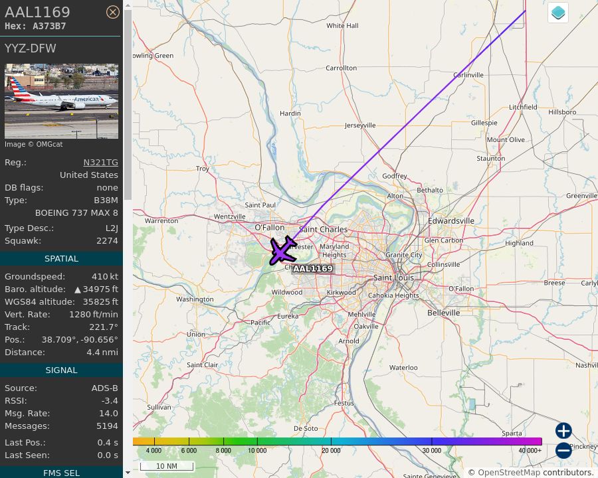
Task: Click the Festus map label
Action: tap(344, 403)
